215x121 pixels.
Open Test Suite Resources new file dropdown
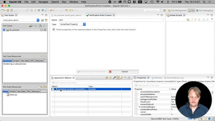tap(41, 87)
